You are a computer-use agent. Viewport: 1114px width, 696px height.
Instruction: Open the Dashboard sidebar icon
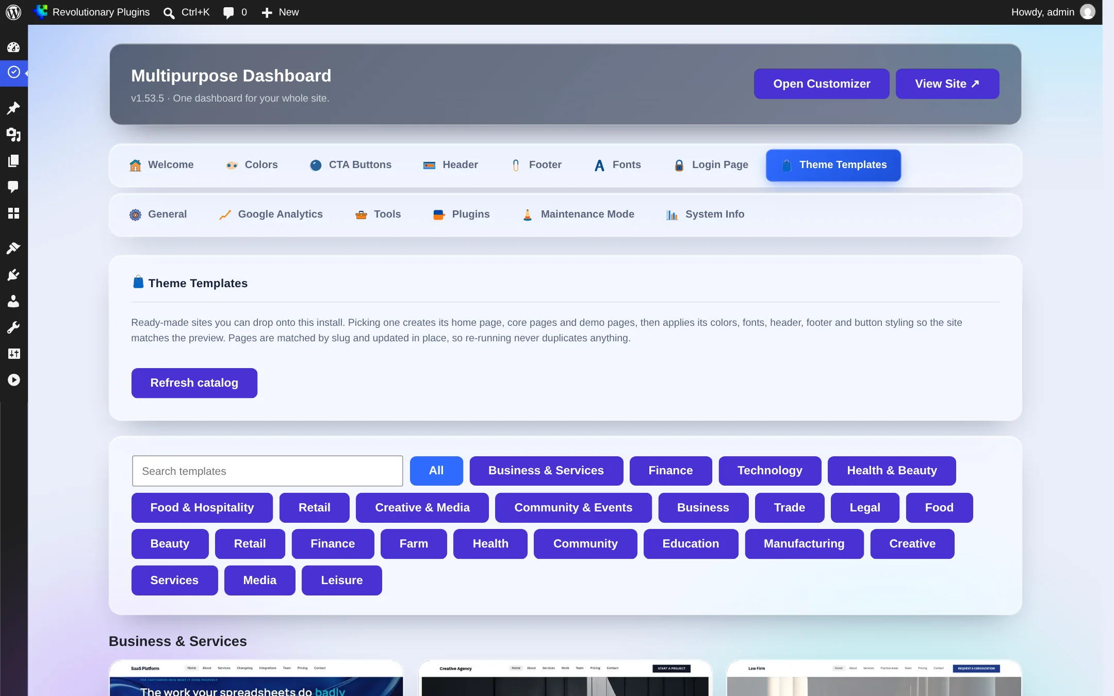click(13, 47)
